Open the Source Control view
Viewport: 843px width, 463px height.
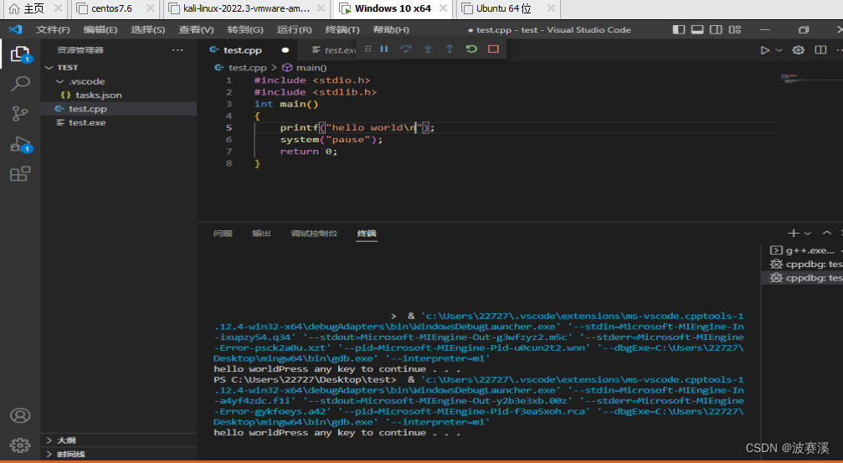[20, 114]
